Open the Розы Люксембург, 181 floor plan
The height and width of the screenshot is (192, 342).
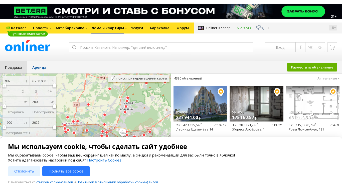pyautogui.click(x=313, y=103)
